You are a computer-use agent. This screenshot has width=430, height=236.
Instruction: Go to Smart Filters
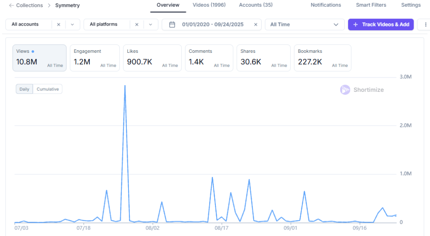371,5
